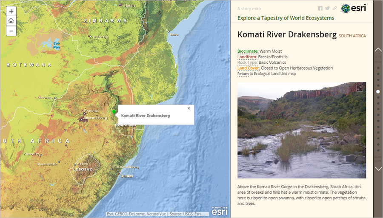The height and width of the screenshot is (218, 383).
Task: Go to next story section arrow
Action: pyautogui.click(x=378, y=169)
